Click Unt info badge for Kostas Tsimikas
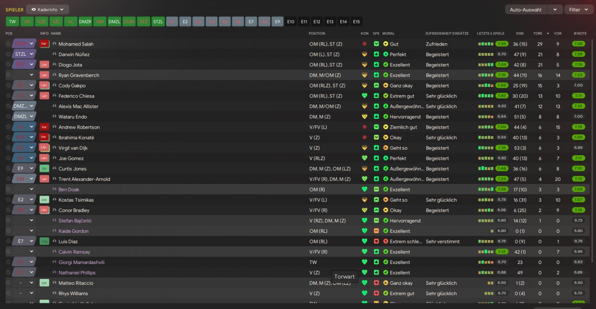This screenshot has height=309, width=596. [x=44, y=200]
